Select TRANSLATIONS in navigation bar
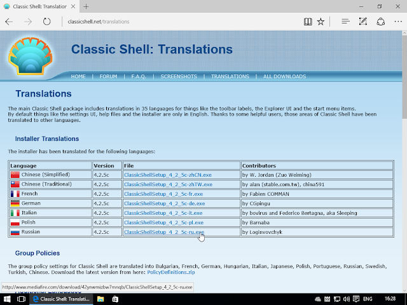Viewport: 407px width, 305px height. coord(230,76)
